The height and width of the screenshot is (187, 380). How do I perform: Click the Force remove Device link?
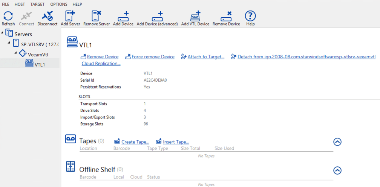coord(153,57)
